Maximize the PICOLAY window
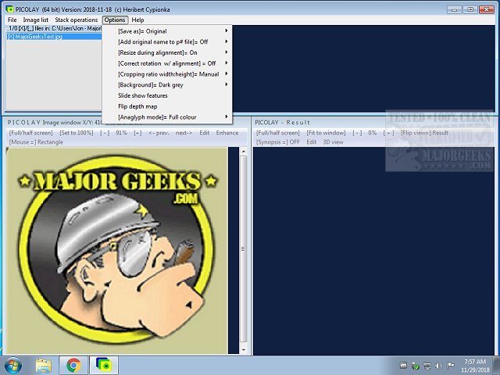Image resolution: width=500 pixels, height=375 pixels. tap(470, 9)
